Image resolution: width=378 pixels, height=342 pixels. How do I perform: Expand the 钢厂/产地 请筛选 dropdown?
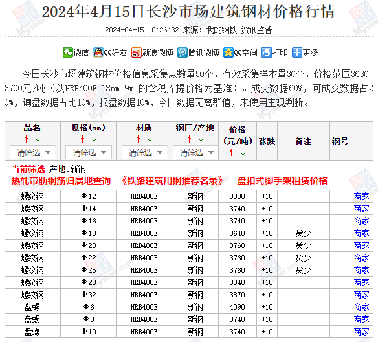196,152
